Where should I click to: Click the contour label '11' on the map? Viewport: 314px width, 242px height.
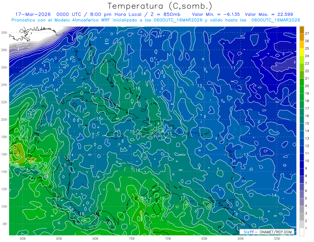233,68
